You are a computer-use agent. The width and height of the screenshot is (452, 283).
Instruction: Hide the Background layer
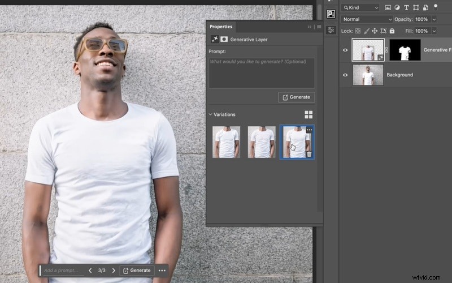(345, 75)
